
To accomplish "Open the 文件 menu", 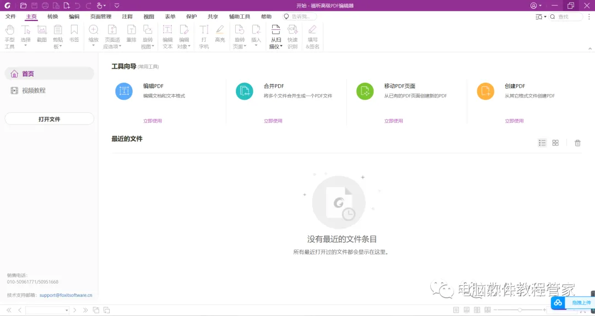I will [x=10, y=17].
